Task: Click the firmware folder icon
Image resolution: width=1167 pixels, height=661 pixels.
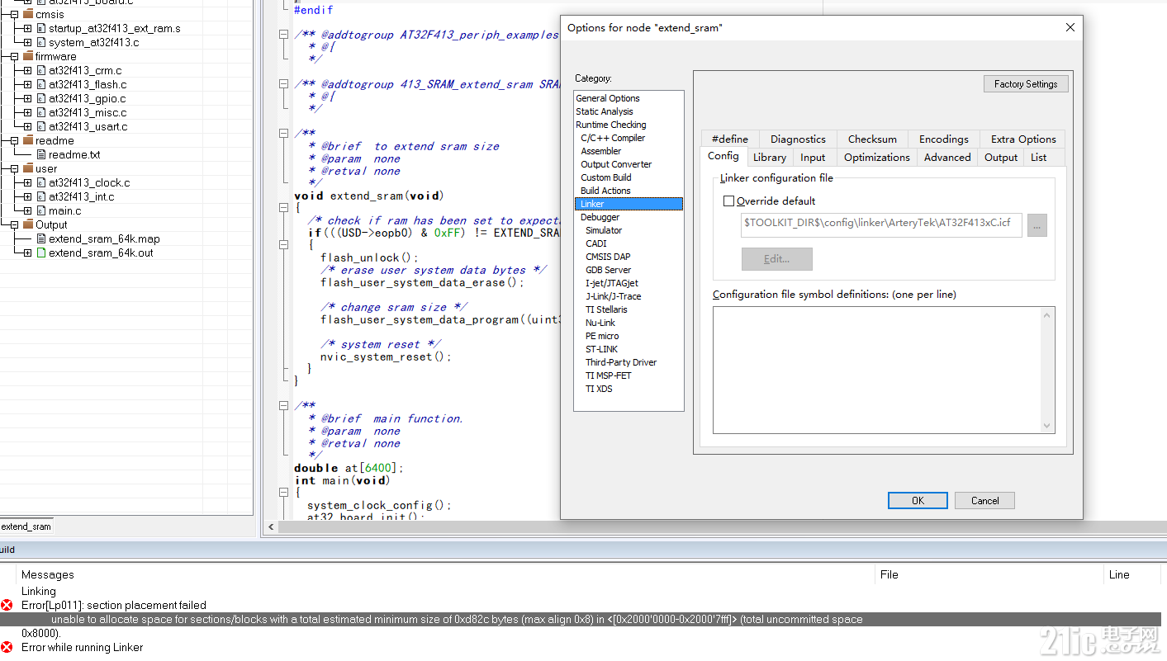Action: coord(28,56)
